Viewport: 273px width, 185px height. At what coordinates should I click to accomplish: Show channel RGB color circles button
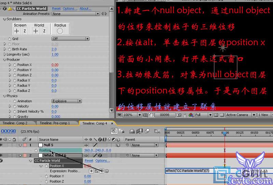[x=191, y=115]
